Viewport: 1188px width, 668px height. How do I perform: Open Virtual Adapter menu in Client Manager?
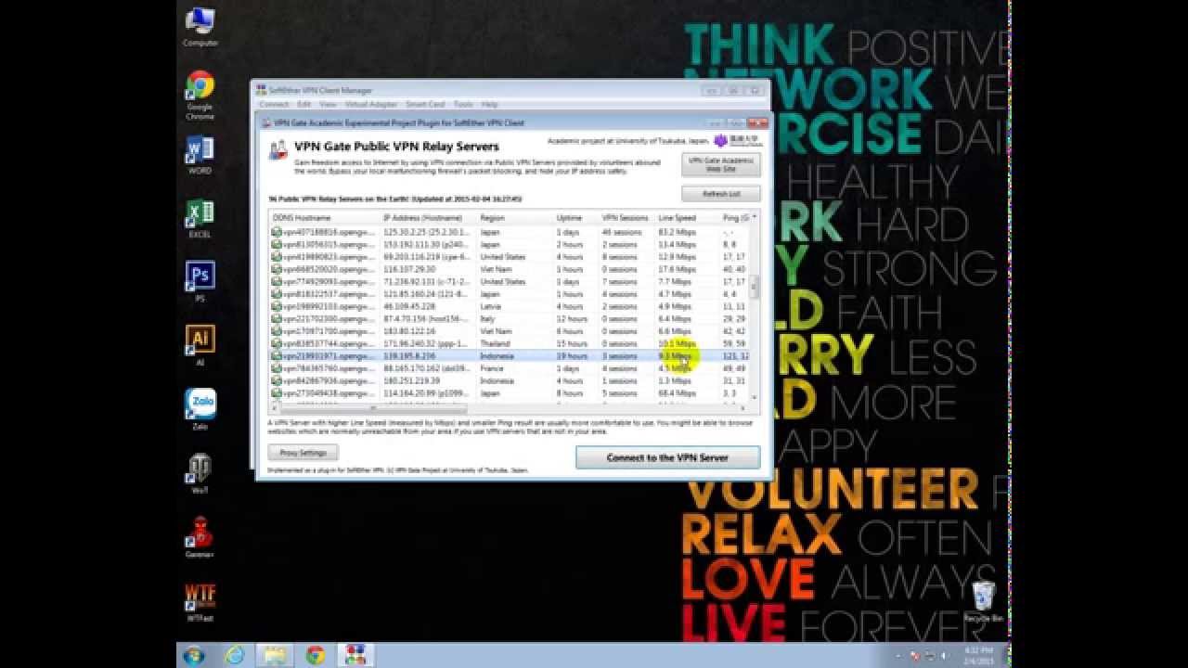(371, 105)
